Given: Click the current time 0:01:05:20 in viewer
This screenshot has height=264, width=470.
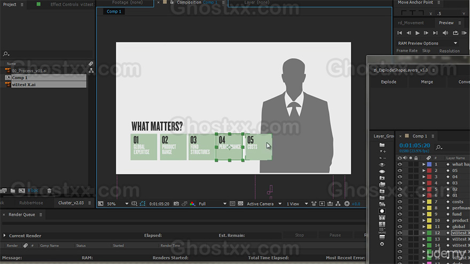Looking at the screenshot, I should point(159,204).
